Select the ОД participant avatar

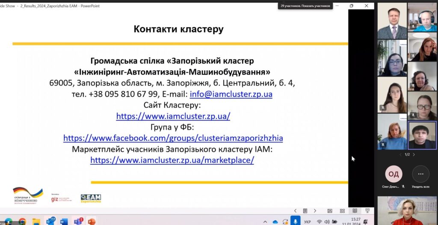click(x=394, y=174)
